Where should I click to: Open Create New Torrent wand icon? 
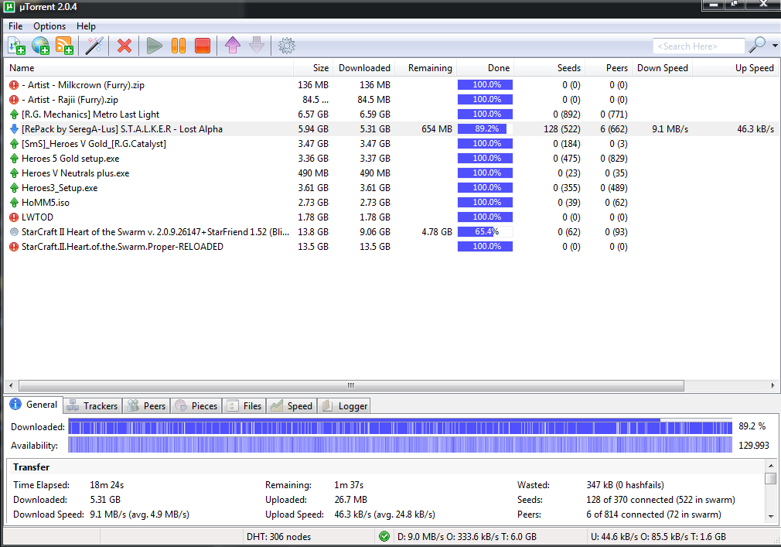click(94, 46)
